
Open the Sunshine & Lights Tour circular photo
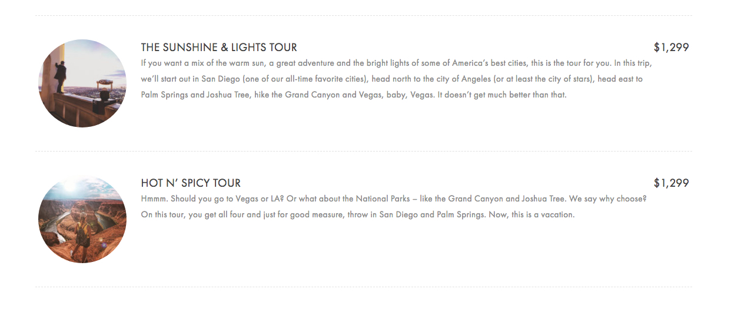pos(82,83)
